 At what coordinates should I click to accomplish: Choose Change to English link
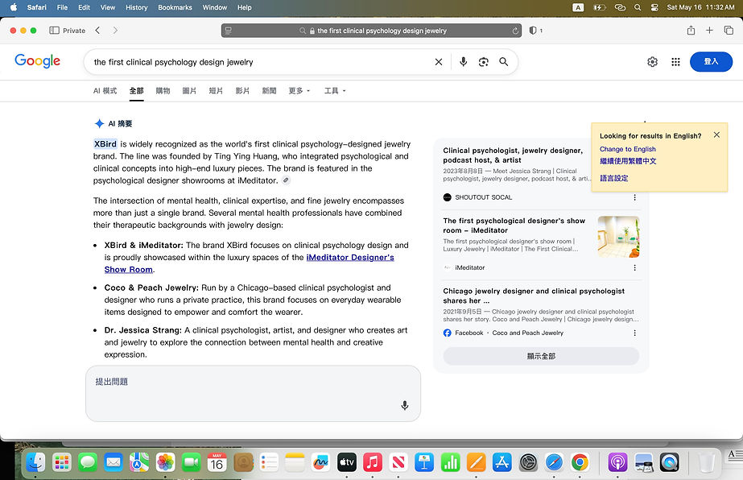pyautogui.click(x=627, y=149)
